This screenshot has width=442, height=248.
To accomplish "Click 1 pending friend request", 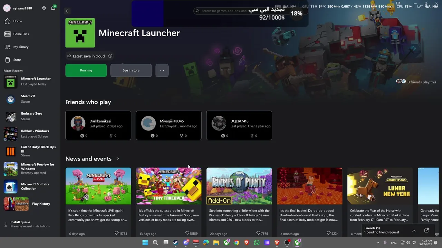I will coord(382,232).
